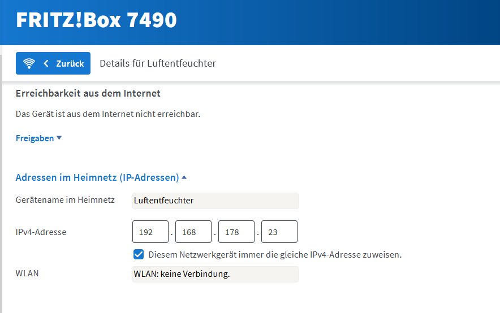Click the last IPv4 octet field 23
The image size is (500, 313).
pos(279,232)
